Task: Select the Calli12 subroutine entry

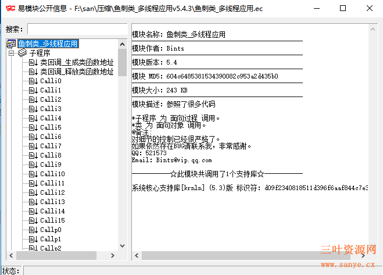Action: coord(52,192)
